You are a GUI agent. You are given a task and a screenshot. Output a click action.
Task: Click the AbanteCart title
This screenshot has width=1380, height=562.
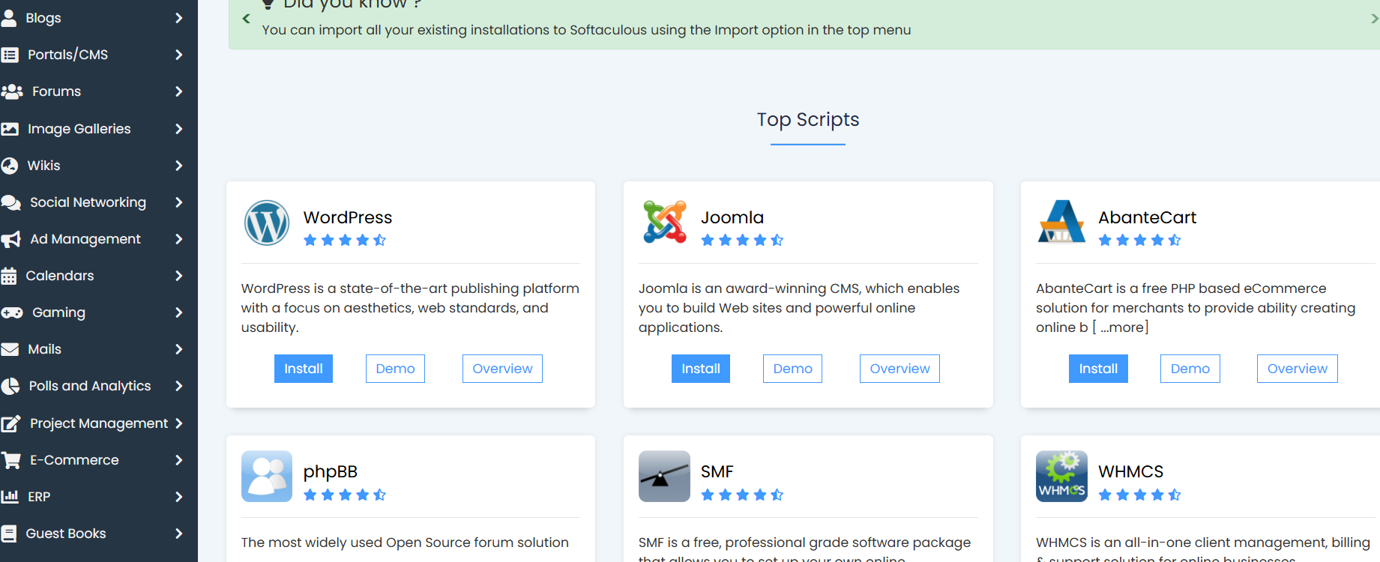click(1147, 217)
